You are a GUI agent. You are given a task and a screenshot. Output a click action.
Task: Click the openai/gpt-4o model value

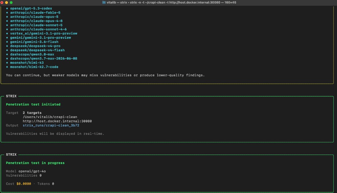point(32,171)
